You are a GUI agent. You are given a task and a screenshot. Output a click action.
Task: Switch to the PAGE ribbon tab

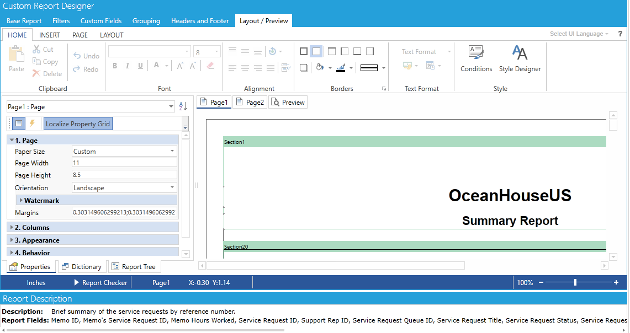click(80, 35)
